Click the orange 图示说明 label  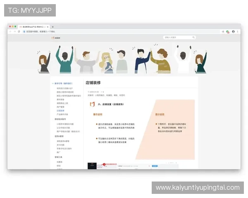pos(160,114)
